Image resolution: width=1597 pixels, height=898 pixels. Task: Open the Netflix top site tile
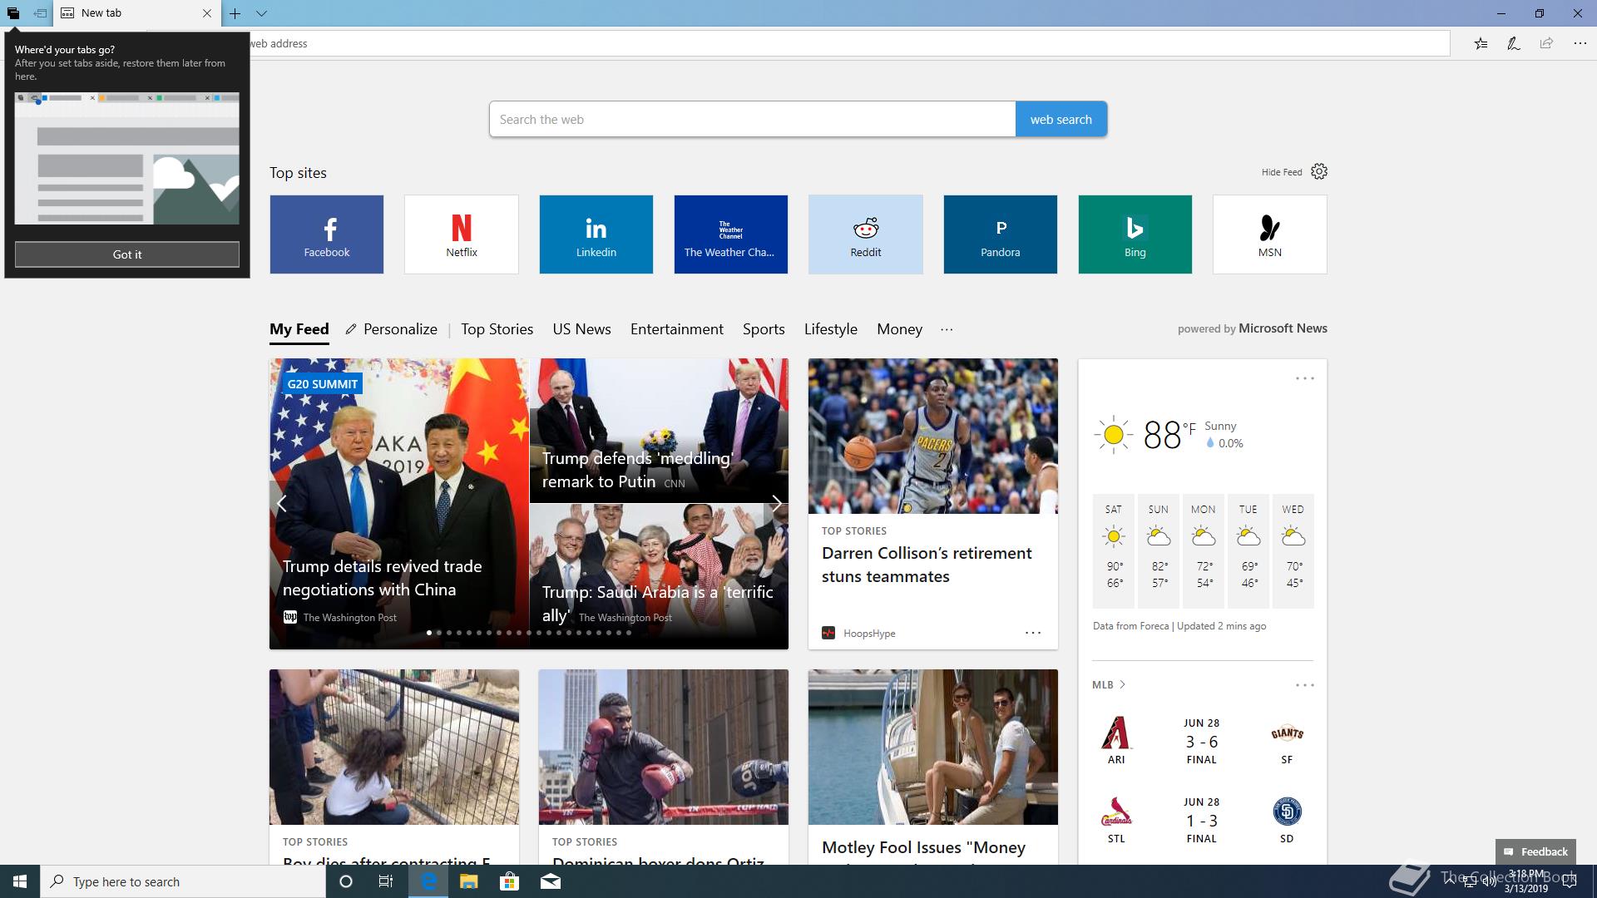(462, 234)
